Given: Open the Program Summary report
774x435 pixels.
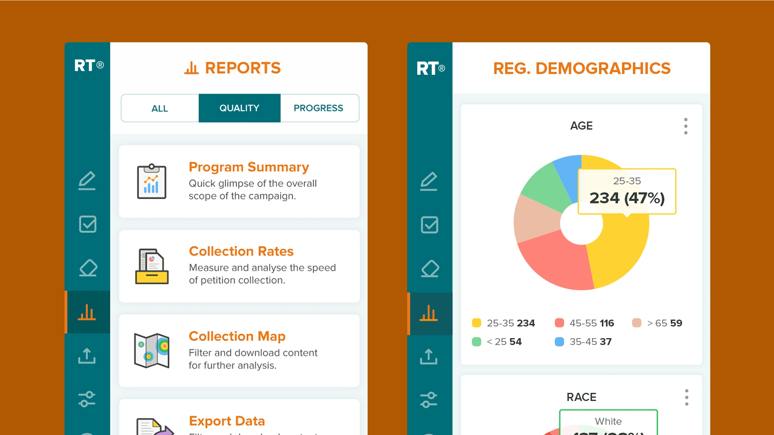Looking at the screenshot, I should [239, 182].
